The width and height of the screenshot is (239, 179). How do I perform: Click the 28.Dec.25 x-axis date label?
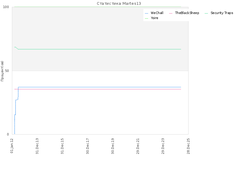pos(188,146)
